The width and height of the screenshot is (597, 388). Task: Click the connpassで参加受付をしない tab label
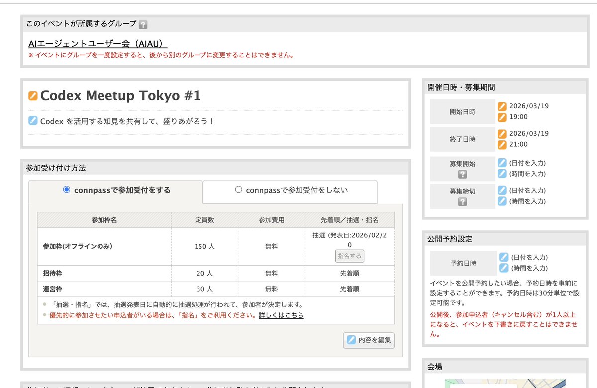pos(297,190)
